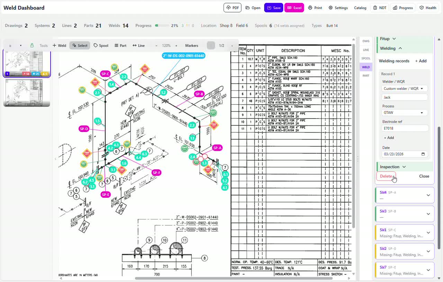Save the project with the Save button

click(x=273, y=8)
